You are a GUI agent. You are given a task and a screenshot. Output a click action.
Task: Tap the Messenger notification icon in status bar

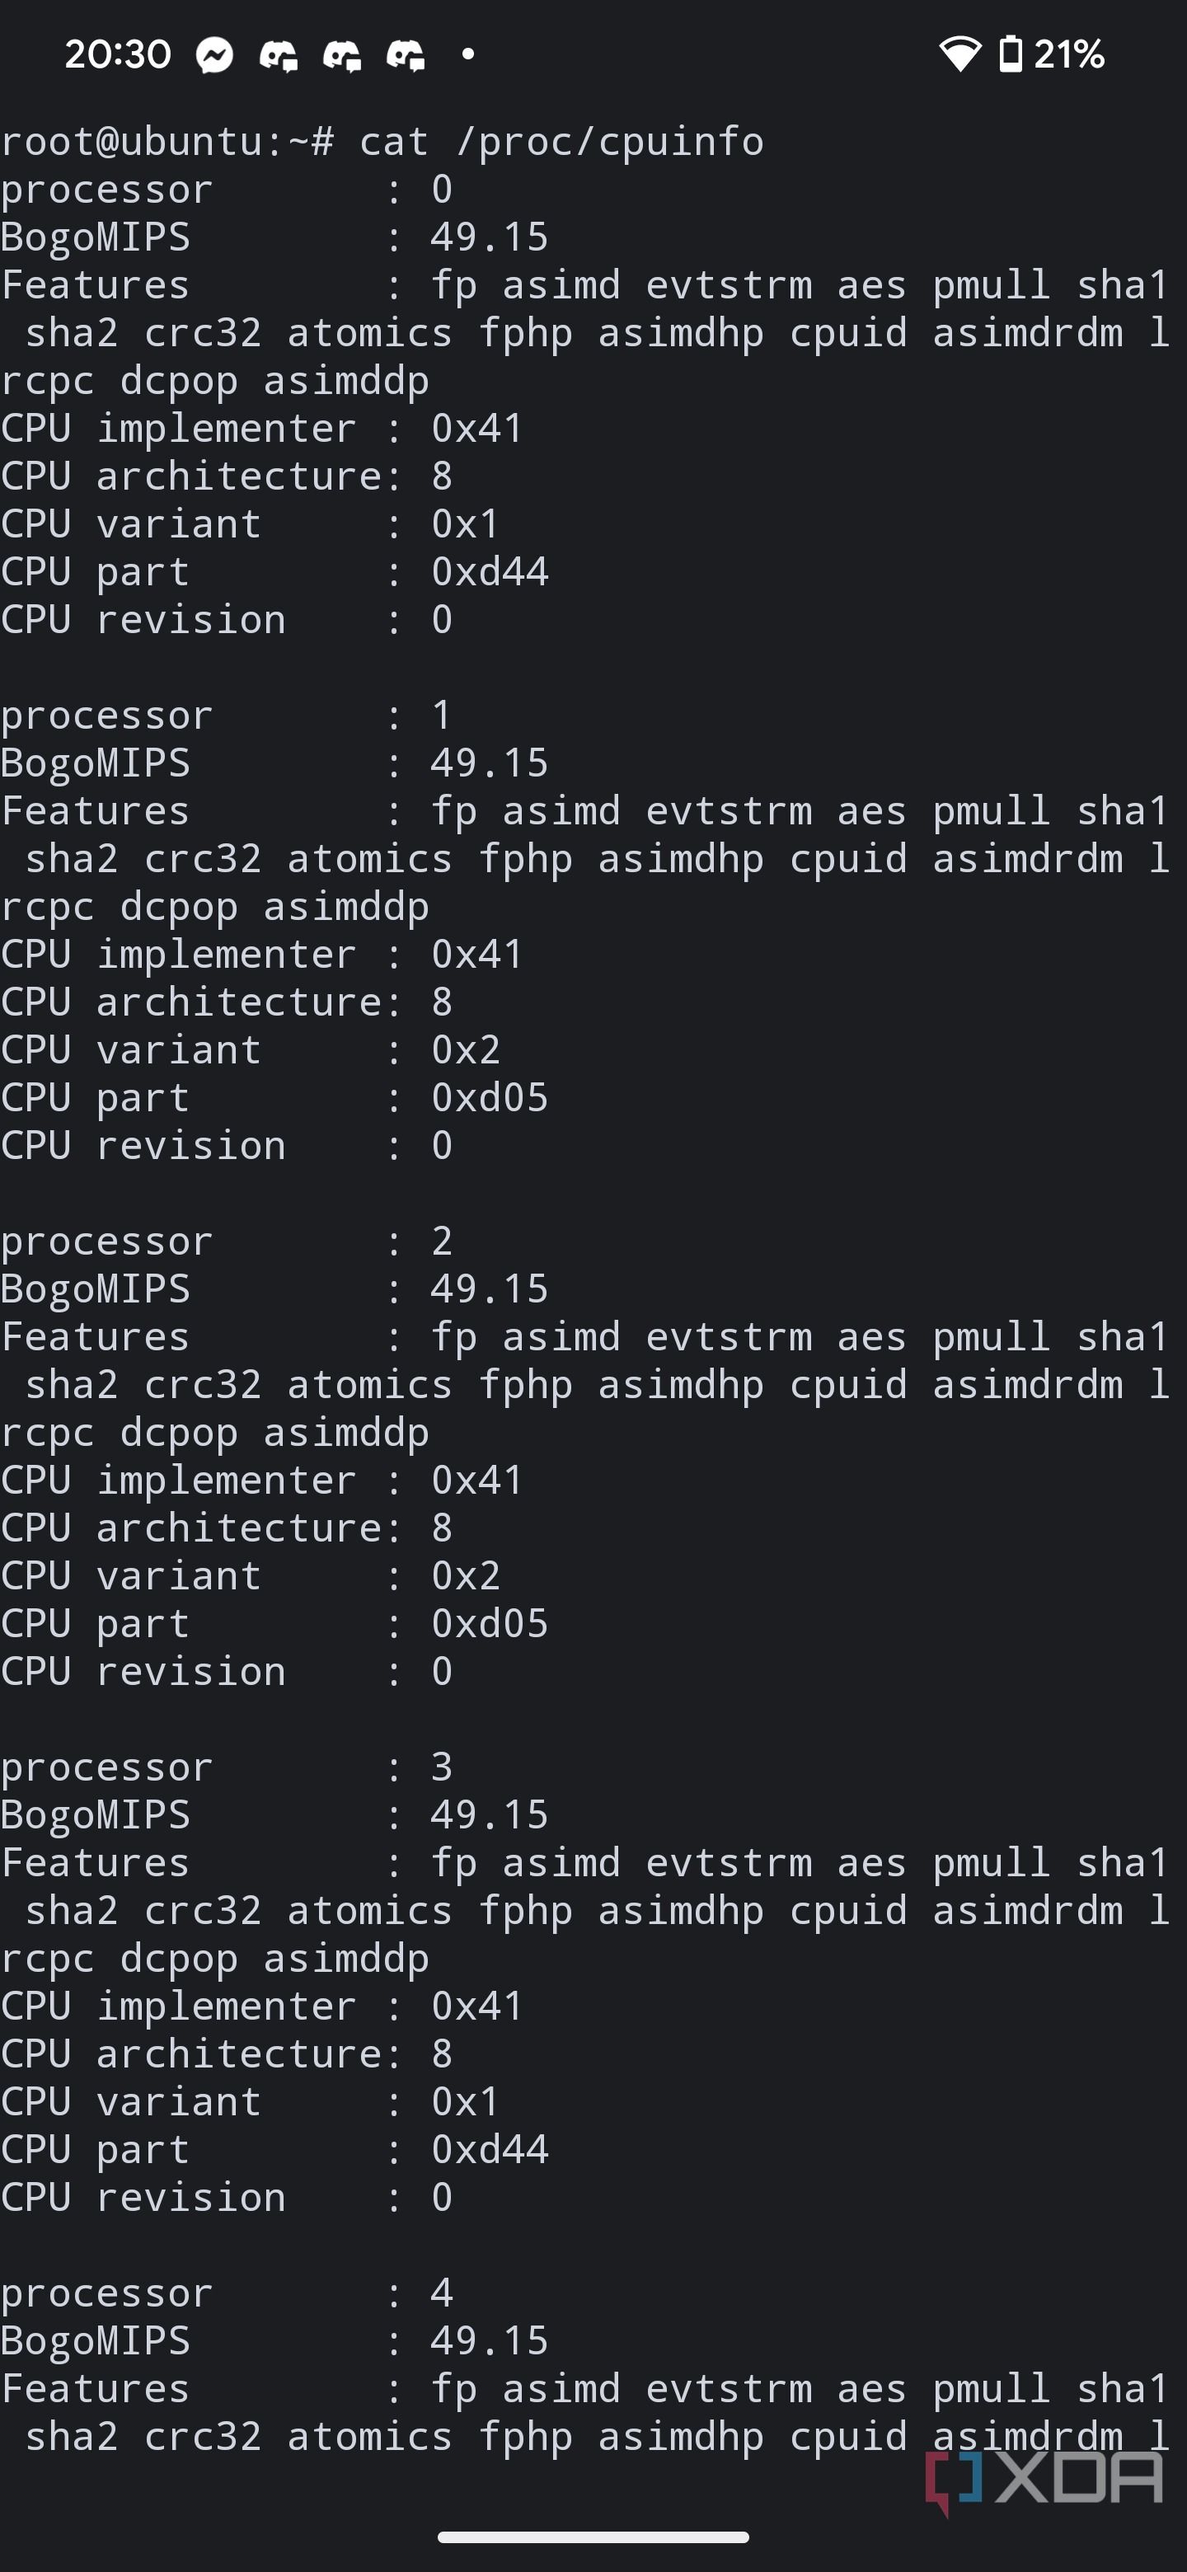214,55
